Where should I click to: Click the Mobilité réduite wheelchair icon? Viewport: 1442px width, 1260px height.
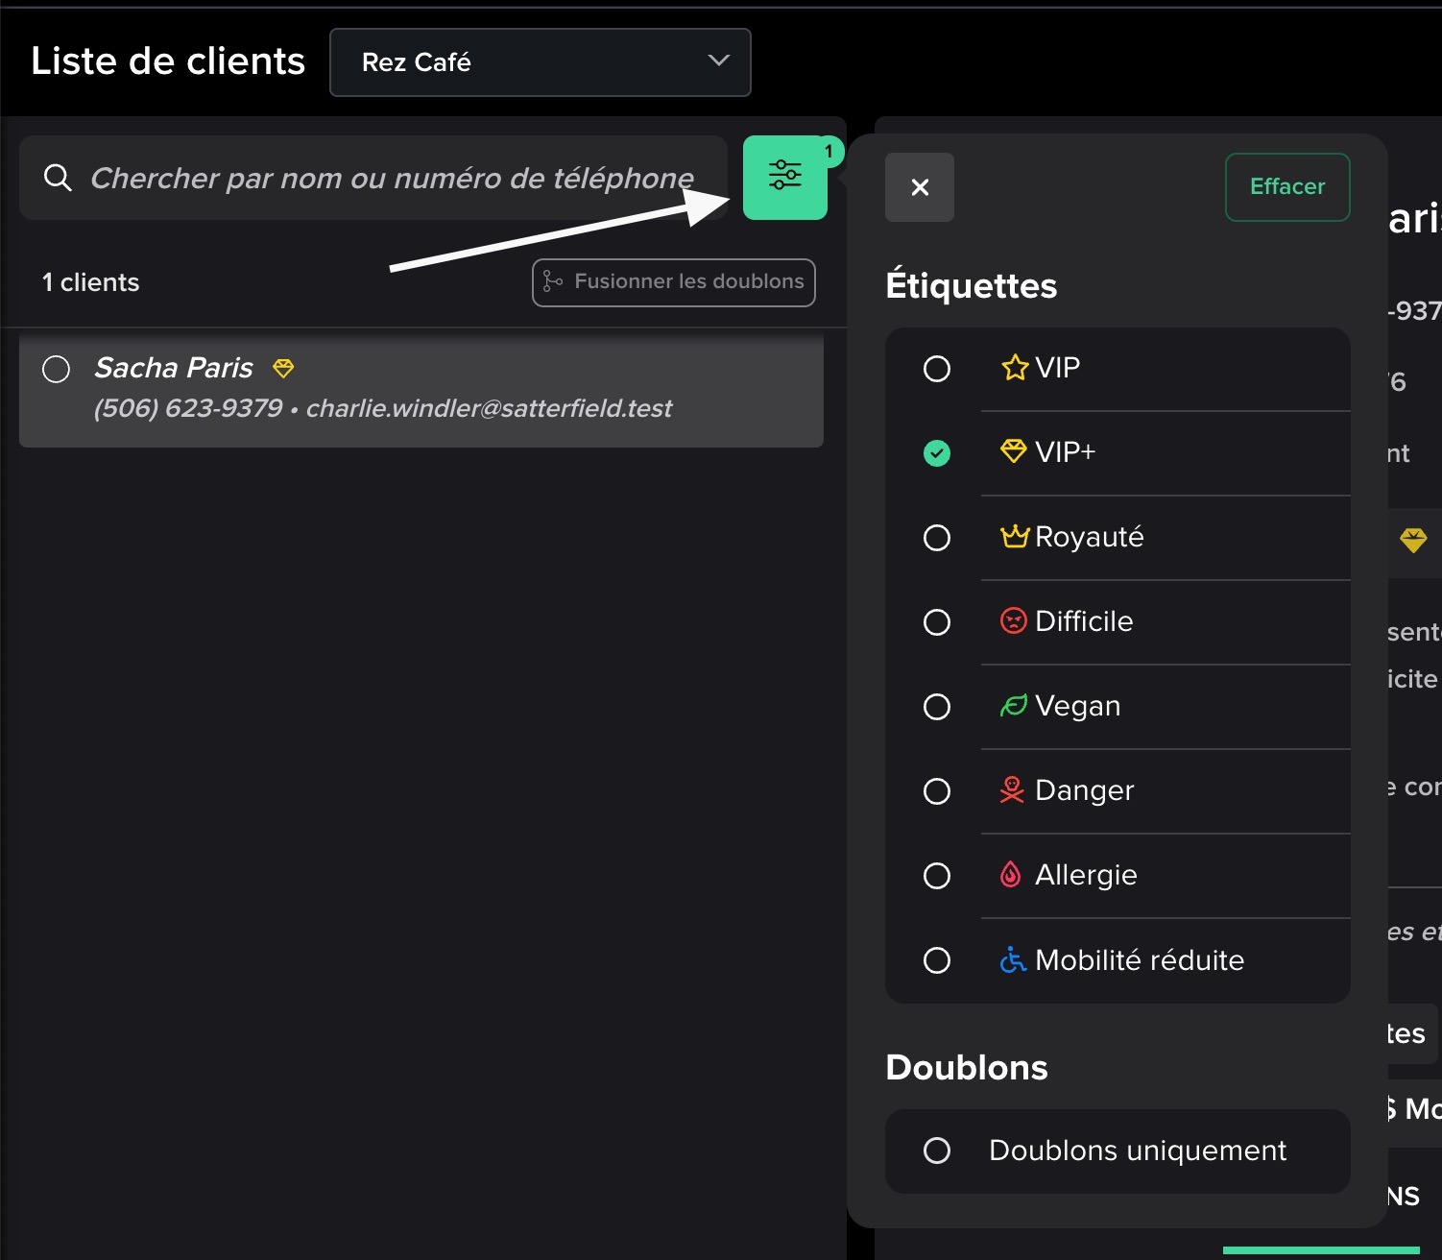tap(1012, 959)
